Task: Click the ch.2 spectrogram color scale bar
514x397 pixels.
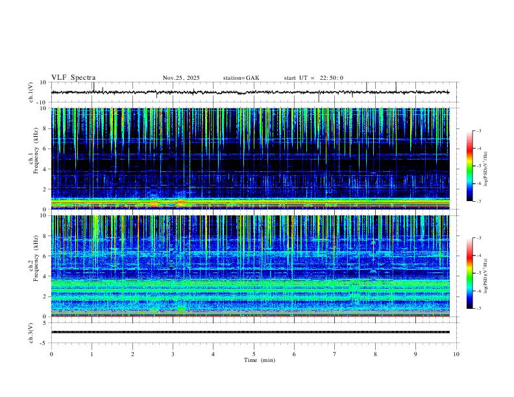Action: click(x=469, y=273)
